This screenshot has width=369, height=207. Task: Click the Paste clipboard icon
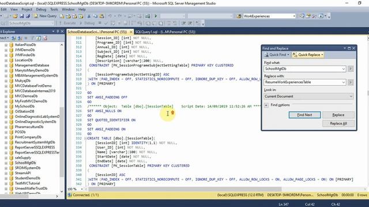[x=101, y=16]
